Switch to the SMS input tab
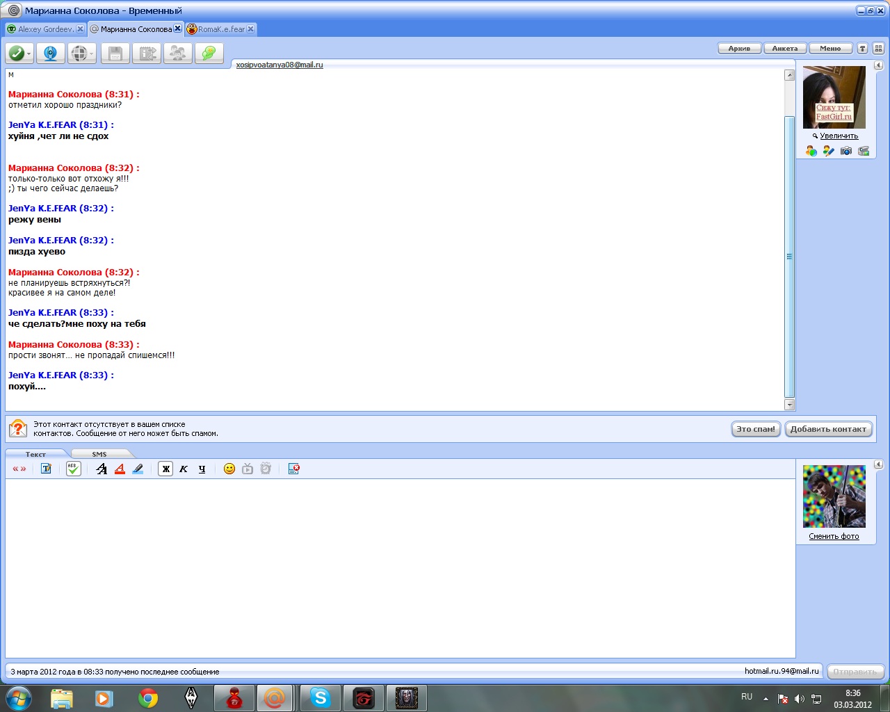The width and height of the screenshot is (890, 712). coord(99,454)
